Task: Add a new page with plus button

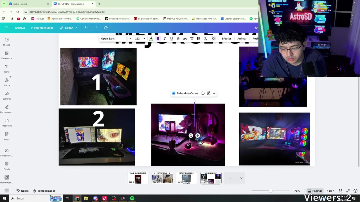Action: pos(231,178)
